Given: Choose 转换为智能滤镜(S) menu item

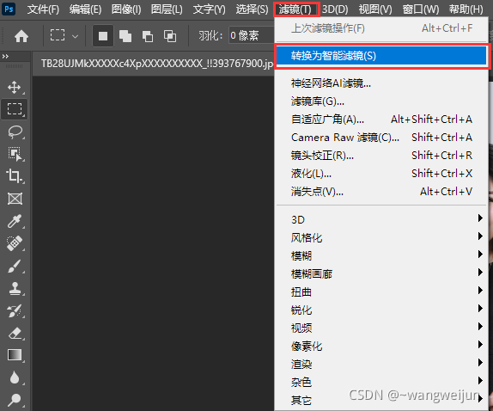Looking at the screenshot, I should point(381,56).
